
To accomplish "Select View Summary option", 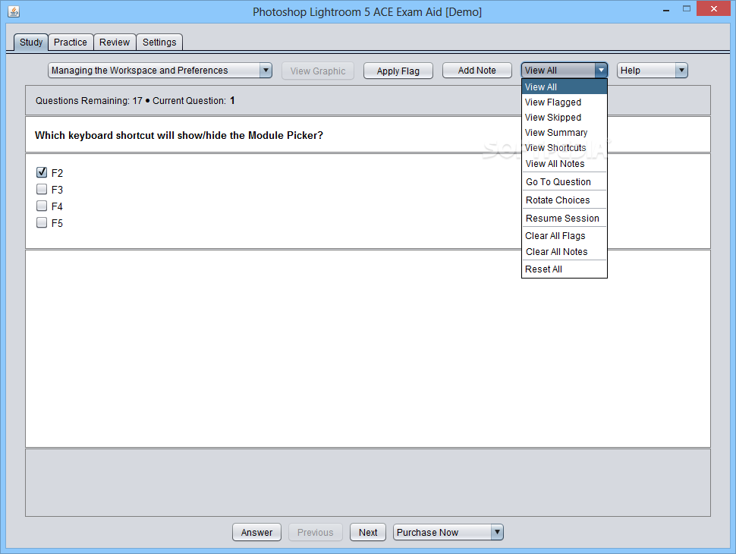I will 565,132.
